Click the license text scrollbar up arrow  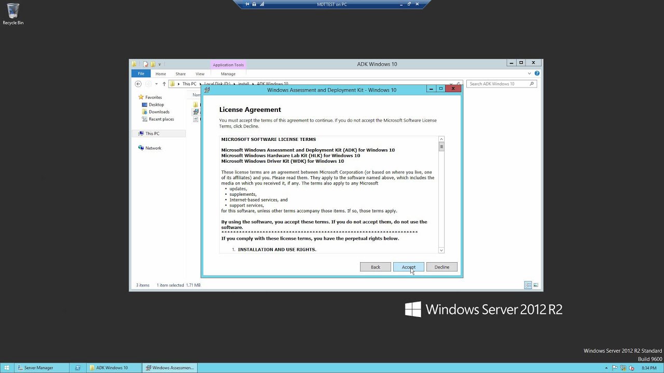(x=441, y=139)
